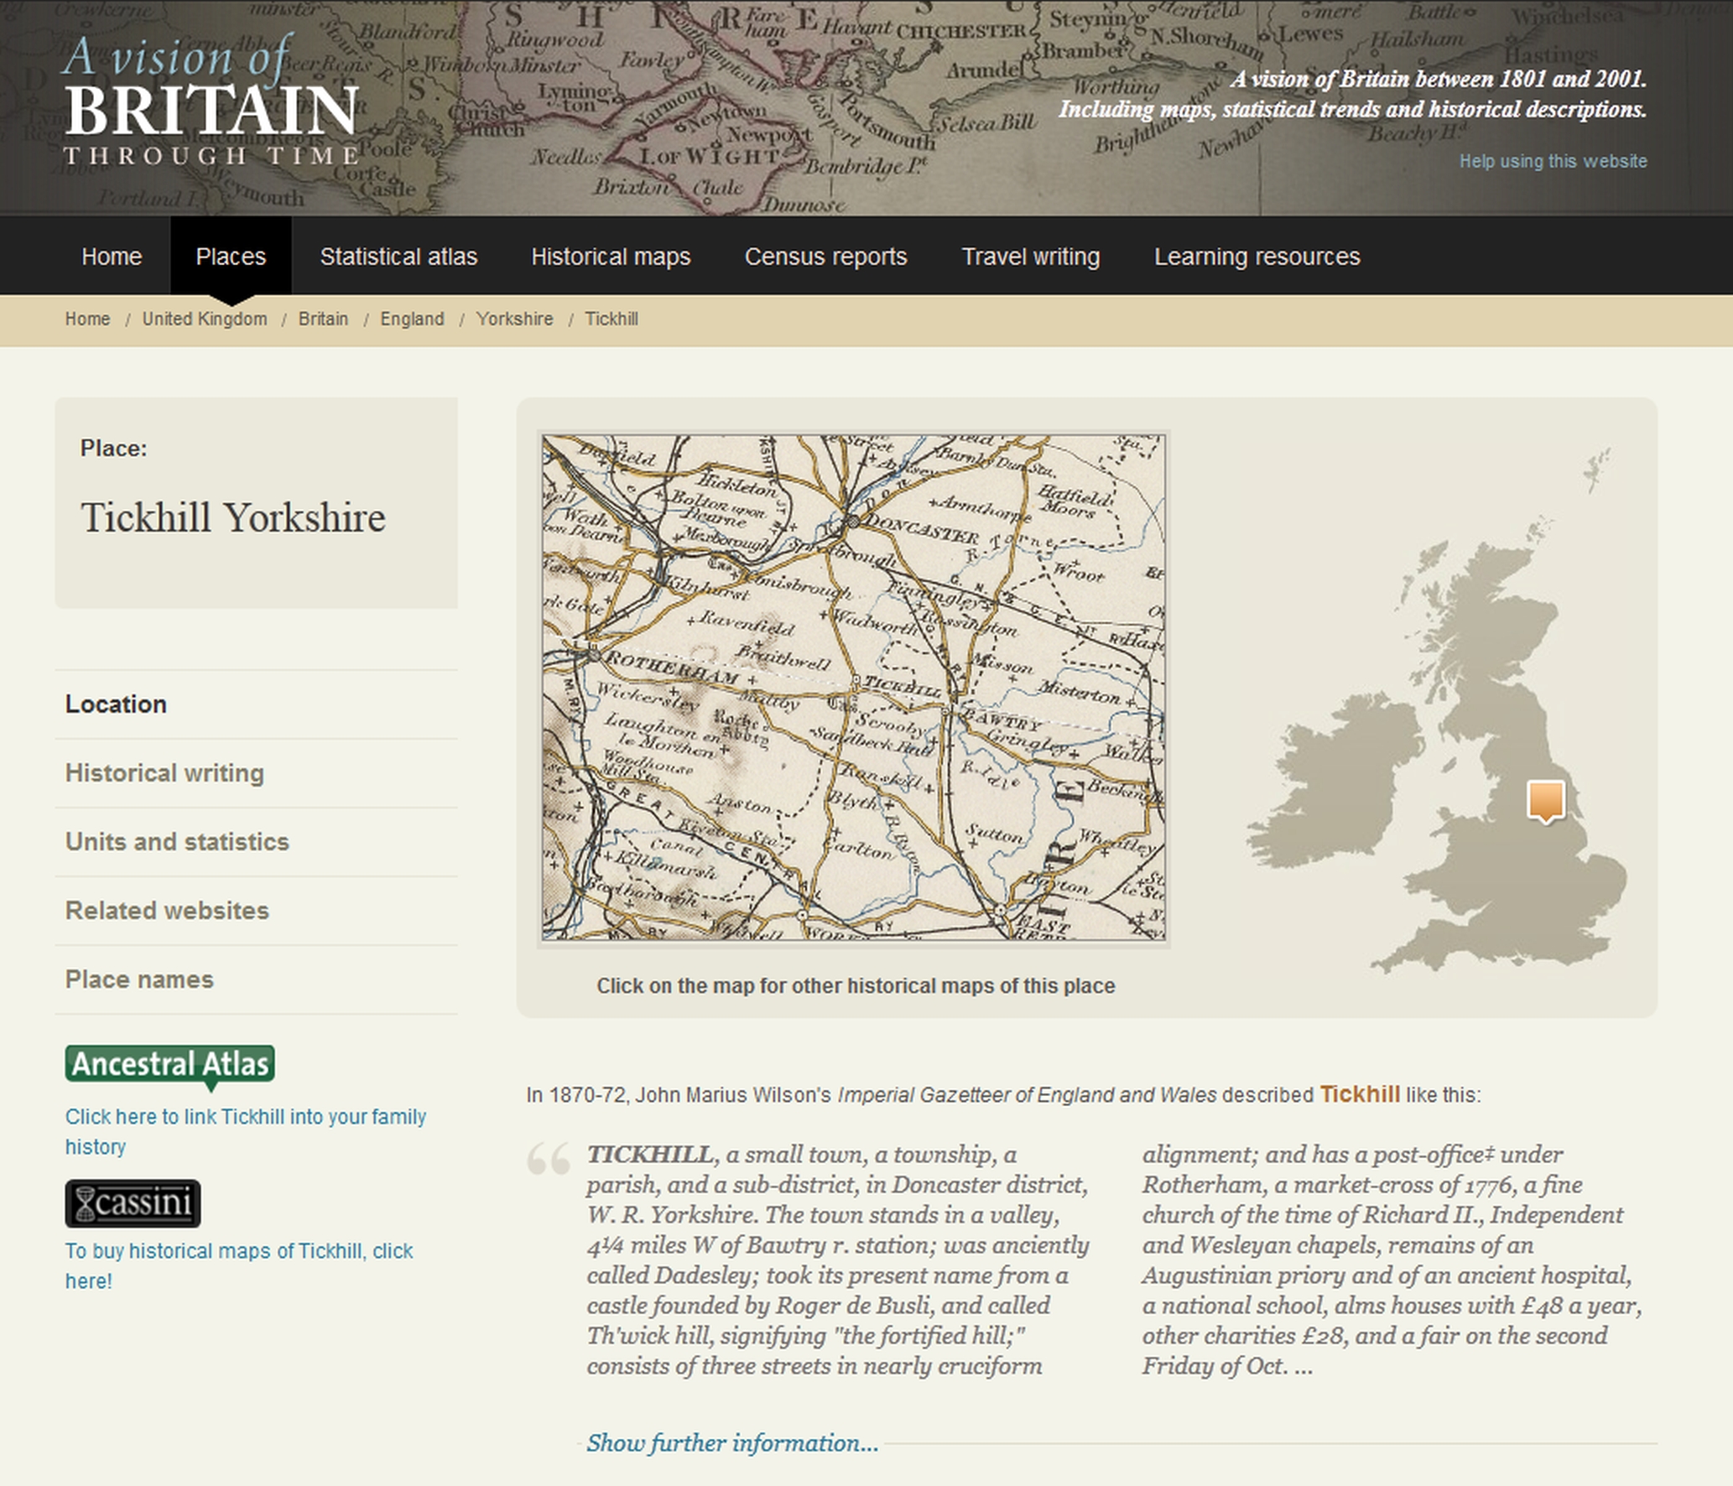Open the Ancestral Atlas logo badge

(169, 1067)
